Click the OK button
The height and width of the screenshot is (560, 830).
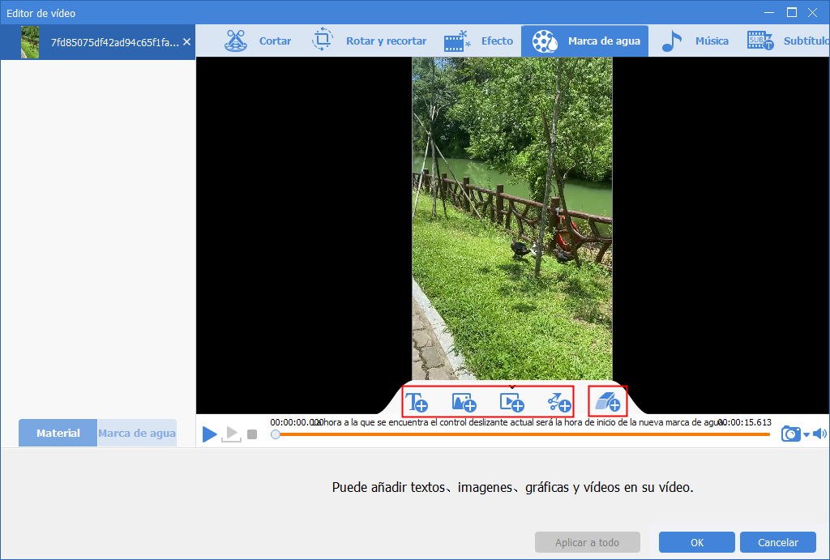tap(696, 542)
